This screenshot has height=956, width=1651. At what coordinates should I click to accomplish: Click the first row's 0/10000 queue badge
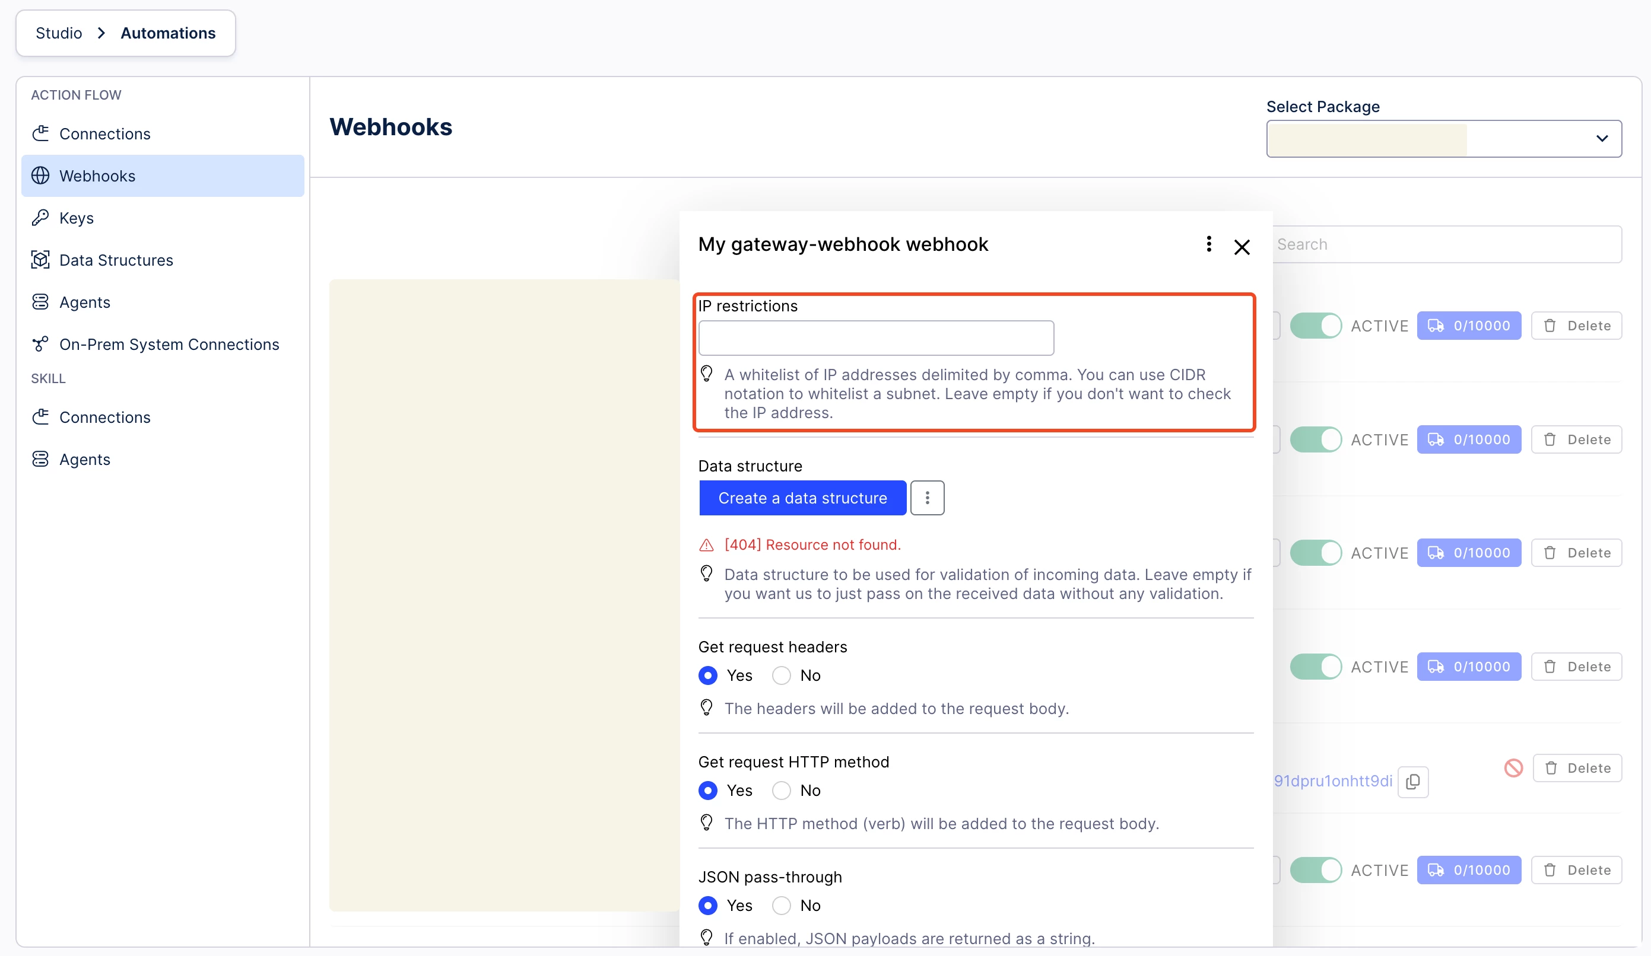(x=1468, y=326)
